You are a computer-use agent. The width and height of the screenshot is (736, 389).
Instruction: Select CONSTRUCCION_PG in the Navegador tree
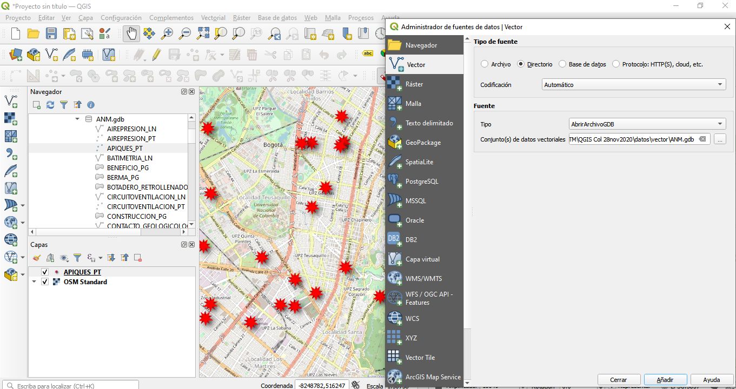click(x=137, y=216)
